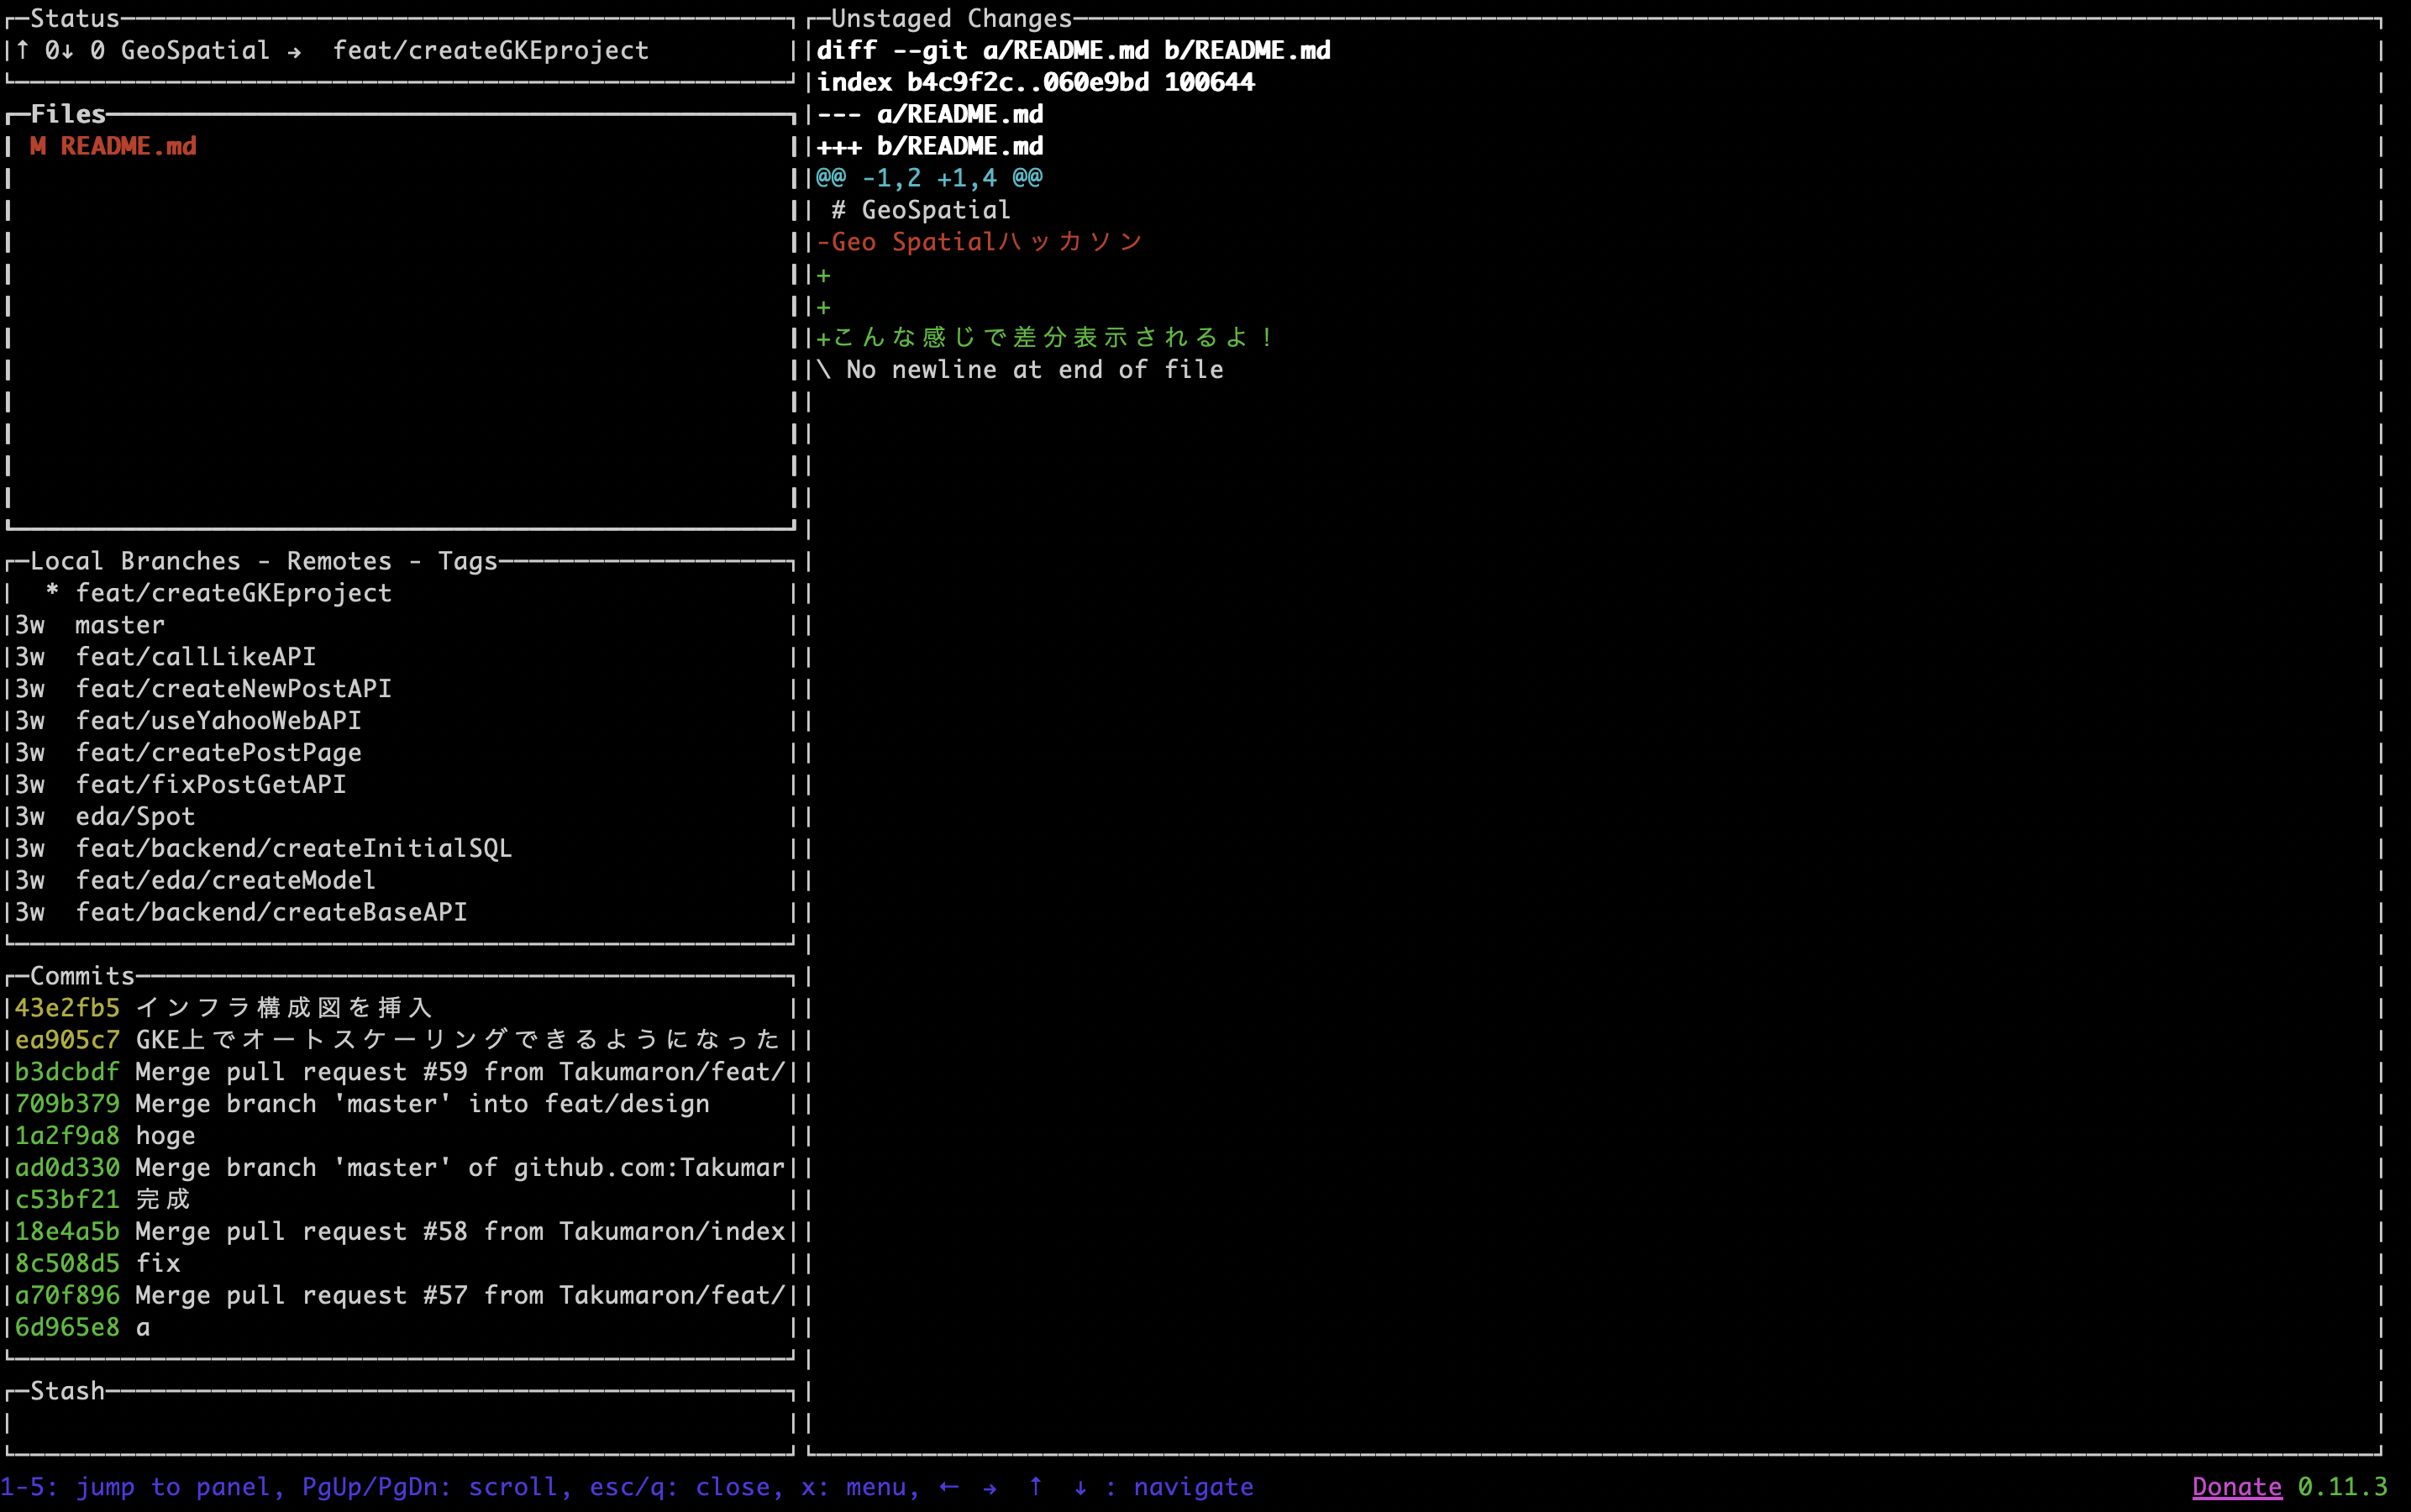The width and height of the screenshot is (2411, 1512).
Task: Focus the Files panel title
Action: coord(68,114)
